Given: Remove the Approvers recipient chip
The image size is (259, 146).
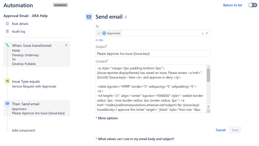Looking at the screenshot, I should 99,33.
